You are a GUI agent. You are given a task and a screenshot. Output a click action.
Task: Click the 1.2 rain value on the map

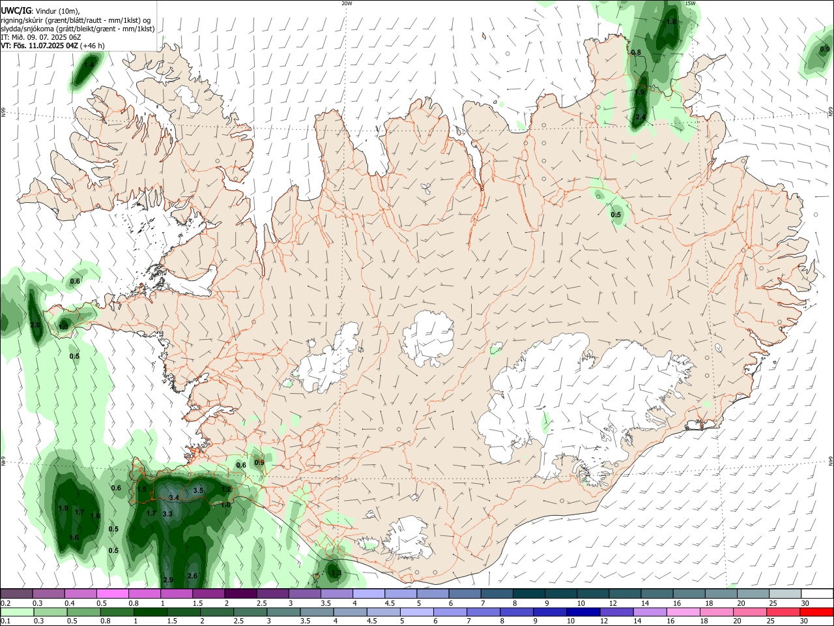click(x=227, y=489)
